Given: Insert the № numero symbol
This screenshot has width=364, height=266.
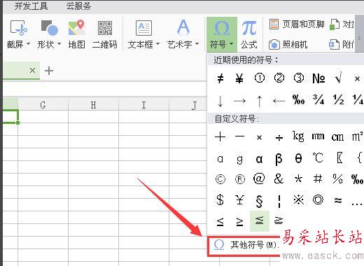Looking at the screenshot, I should pyautogui.click(x=318, y=78).
